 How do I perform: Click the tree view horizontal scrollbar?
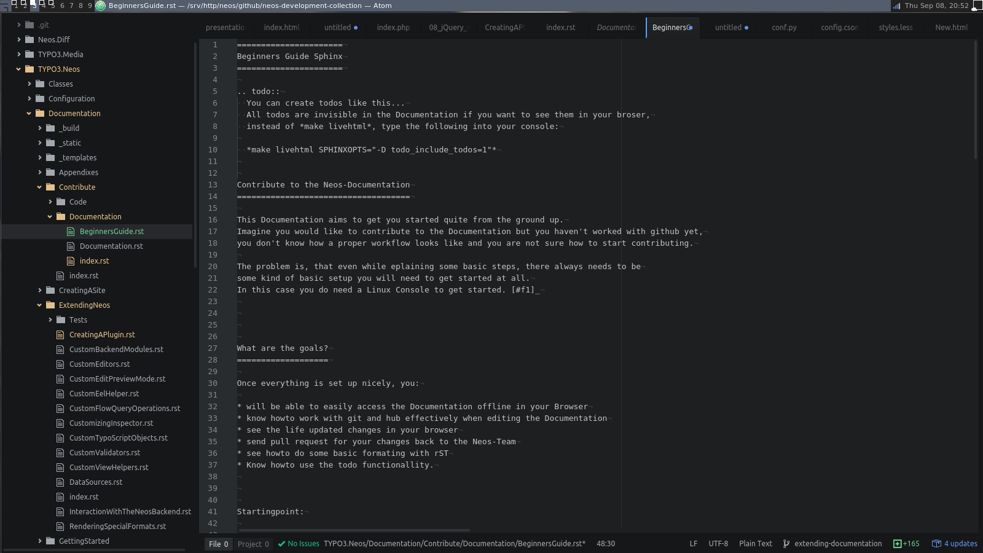coord(94,550)
